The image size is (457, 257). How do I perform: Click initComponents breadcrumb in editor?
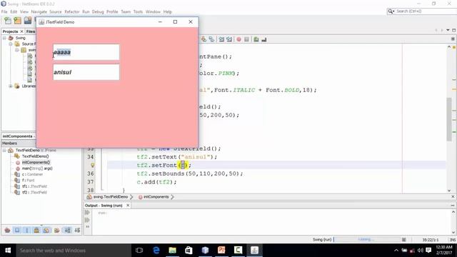tap(156, 197)
